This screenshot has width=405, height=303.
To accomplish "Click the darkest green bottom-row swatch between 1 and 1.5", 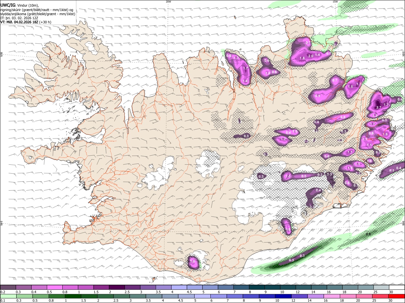I will tap(73, 296).
